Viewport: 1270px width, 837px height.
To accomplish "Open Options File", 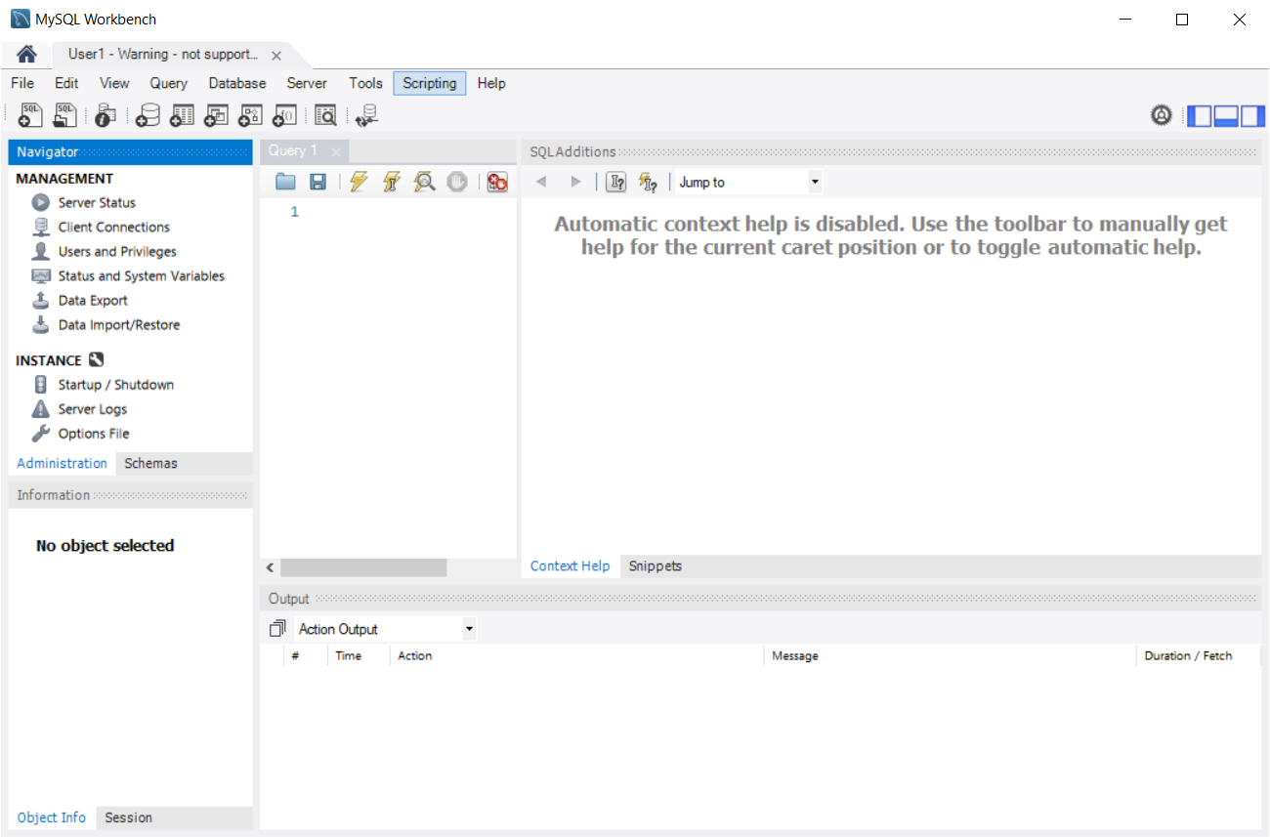I will tap(94, 434).
